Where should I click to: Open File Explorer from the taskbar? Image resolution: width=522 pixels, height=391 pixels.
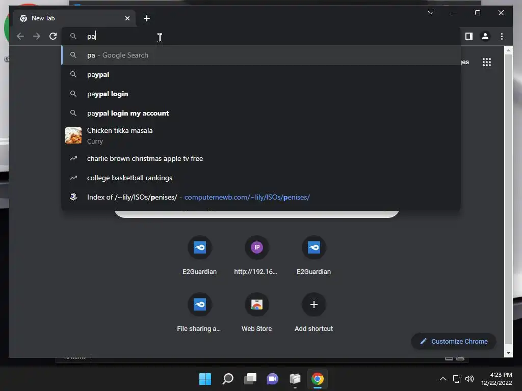point(295,379)
